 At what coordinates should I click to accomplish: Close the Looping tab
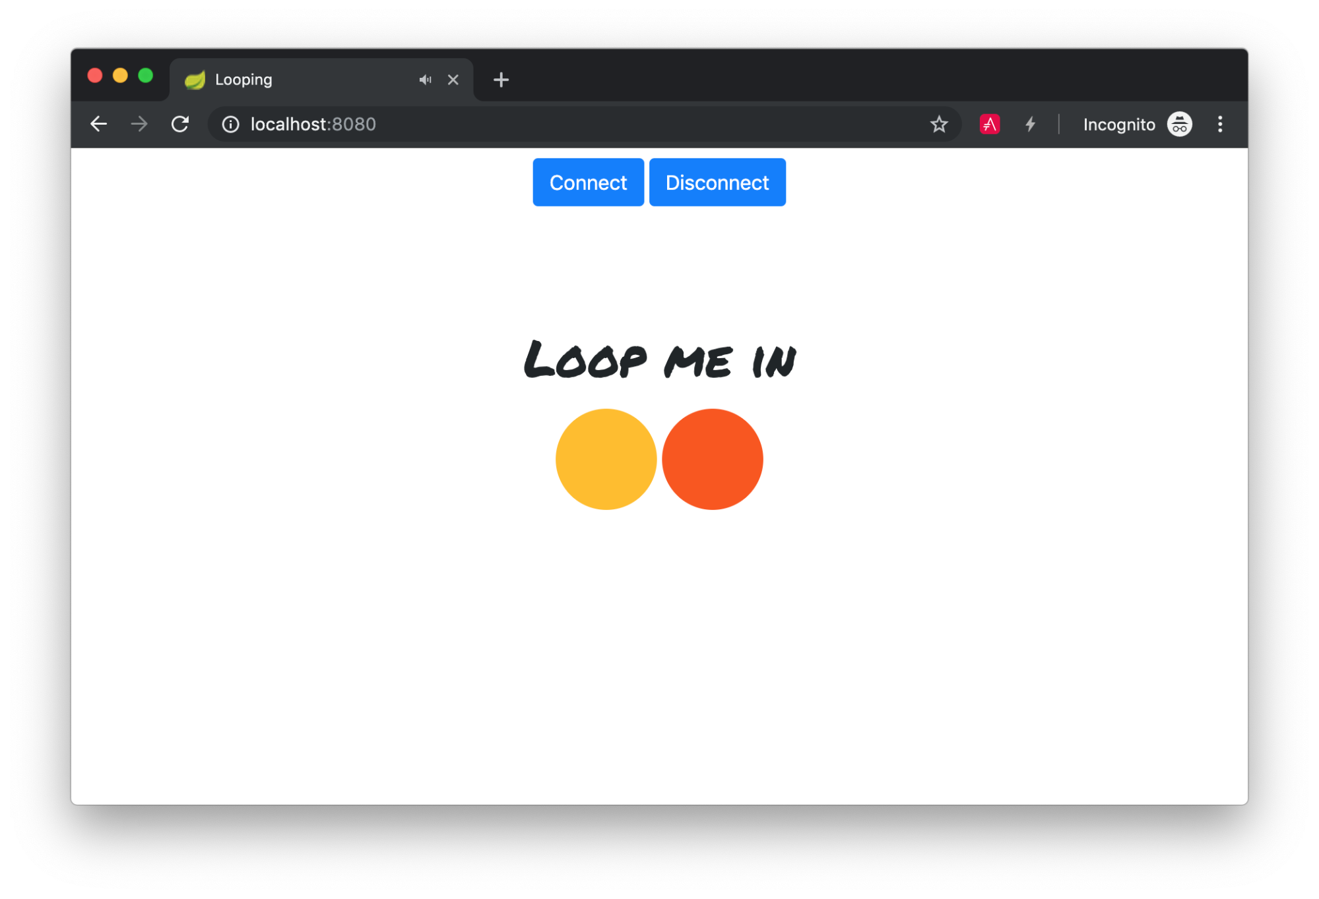coord(453,80)
